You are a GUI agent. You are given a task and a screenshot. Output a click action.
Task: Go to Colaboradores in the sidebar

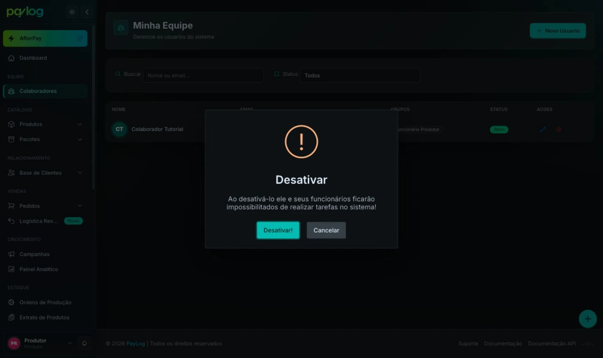pyautogui.click(x=45, y=91)
